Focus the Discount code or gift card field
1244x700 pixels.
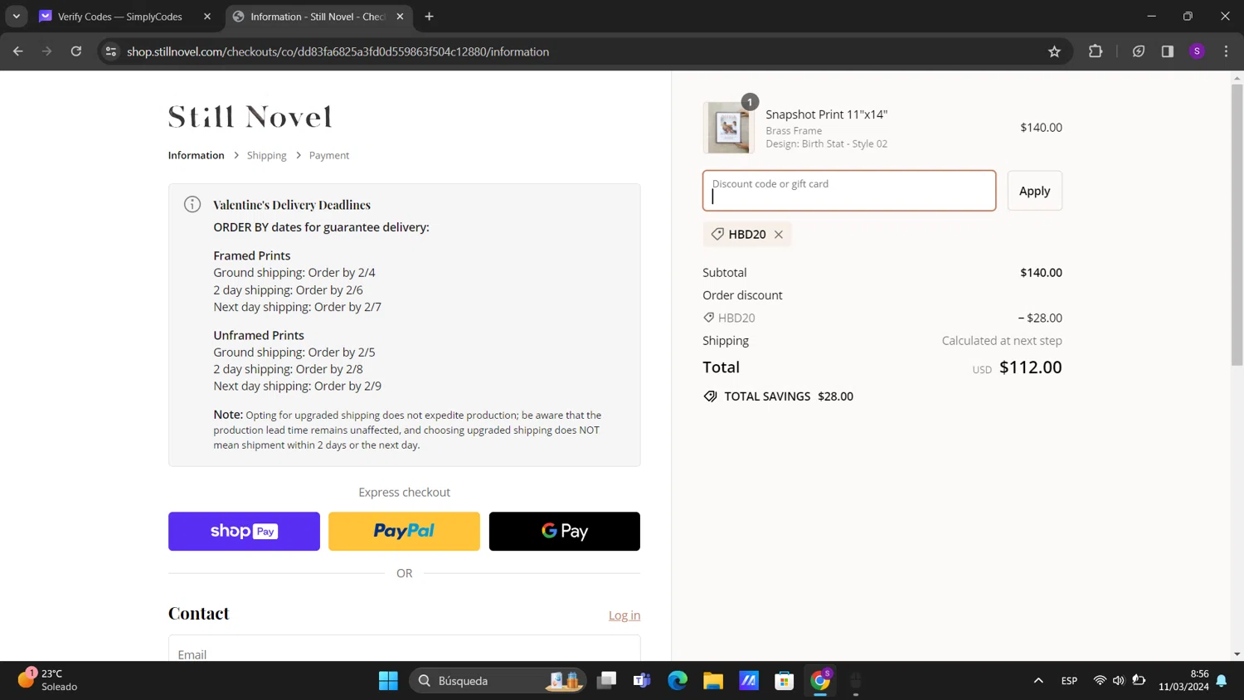[x=849, y=191]
